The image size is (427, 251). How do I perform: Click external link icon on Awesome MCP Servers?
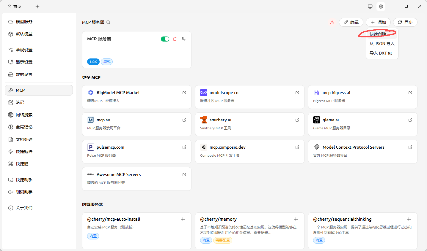click(184, 174)
